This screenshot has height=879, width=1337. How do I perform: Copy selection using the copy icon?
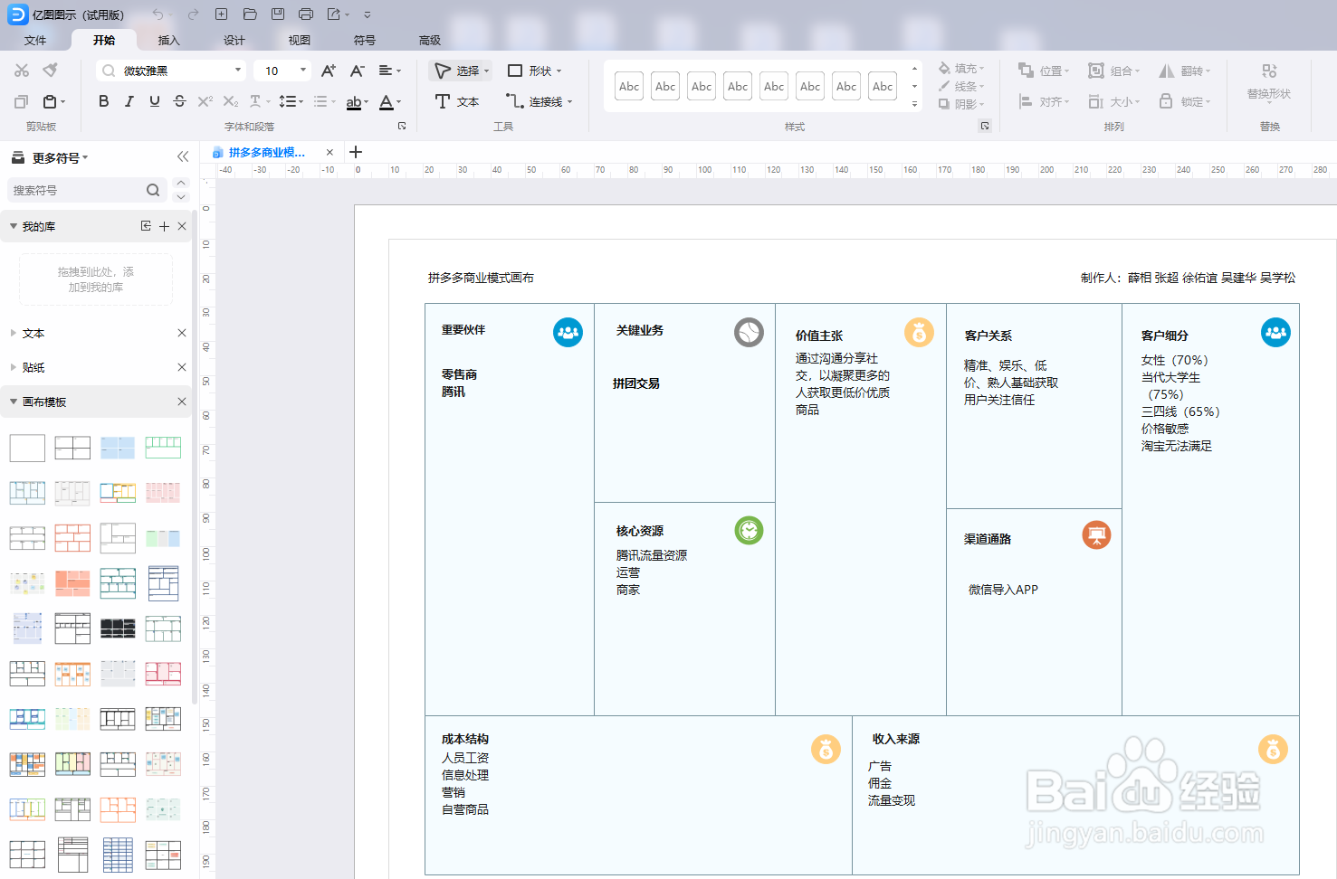(22, 101)
